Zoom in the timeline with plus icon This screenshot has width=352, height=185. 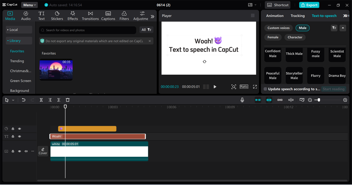(x=345, y=100)
